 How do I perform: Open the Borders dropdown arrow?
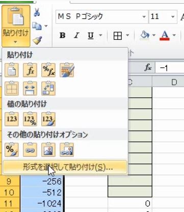[x=127, y=35]
